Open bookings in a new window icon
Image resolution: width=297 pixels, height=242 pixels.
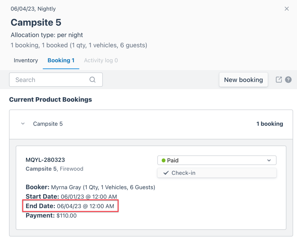tap(279, 80)
